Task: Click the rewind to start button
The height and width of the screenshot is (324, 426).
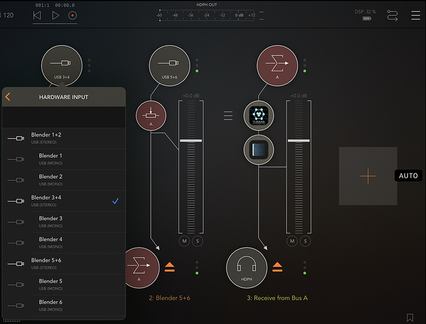Action: [x=37, y=16]
